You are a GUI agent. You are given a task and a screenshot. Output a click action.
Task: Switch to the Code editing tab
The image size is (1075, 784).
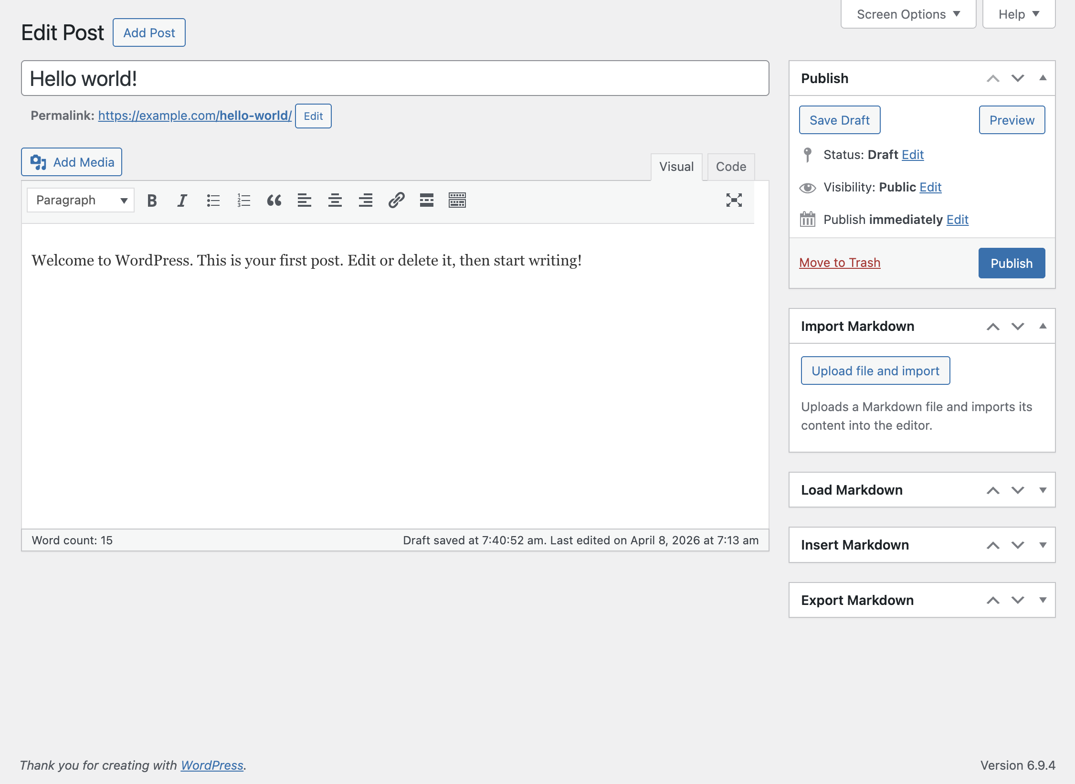point(730,166)
